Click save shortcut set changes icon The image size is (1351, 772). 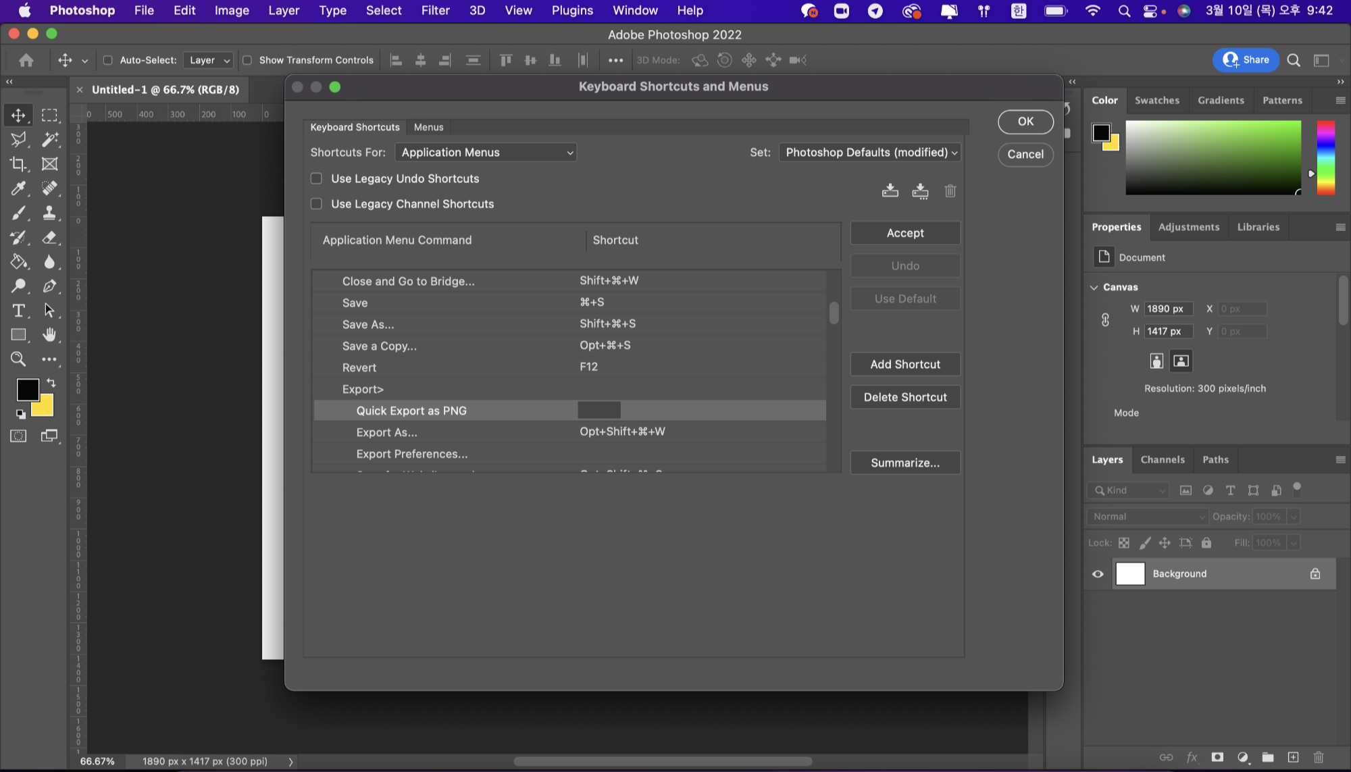(890, 191)
